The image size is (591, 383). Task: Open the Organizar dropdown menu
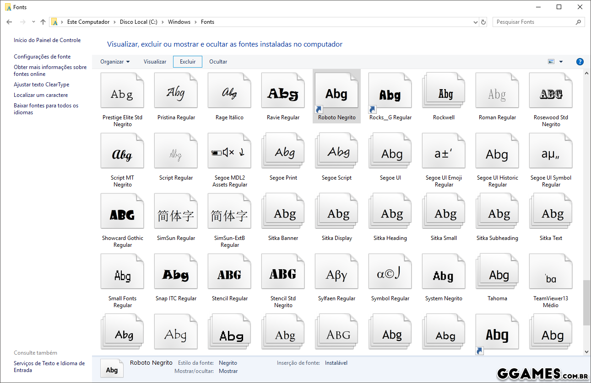click(115, 62)
